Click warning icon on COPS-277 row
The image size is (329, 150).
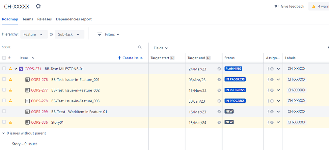point(11,90)
